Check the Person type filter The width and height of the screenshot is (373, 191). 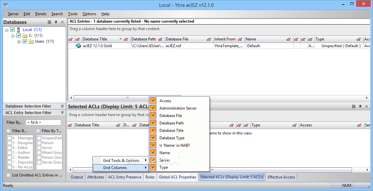39,143
